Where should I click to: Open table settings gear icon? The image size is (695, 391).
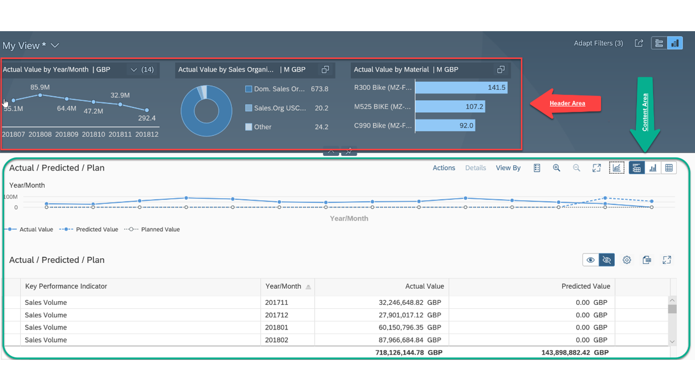tap(627, 260)
